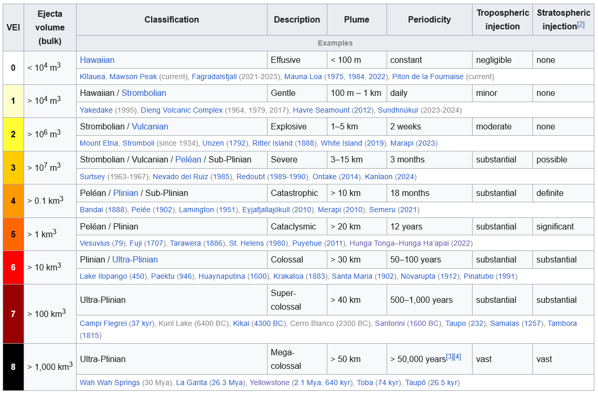Image resolution: width=598 pixels, height=394 pixels.
Task: Open the Stromboli example link
Action: (138, 143)
